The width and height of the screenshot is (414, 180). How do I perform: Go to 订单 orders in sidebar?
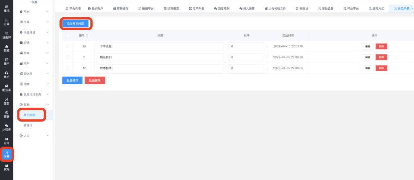click(6, 22)
